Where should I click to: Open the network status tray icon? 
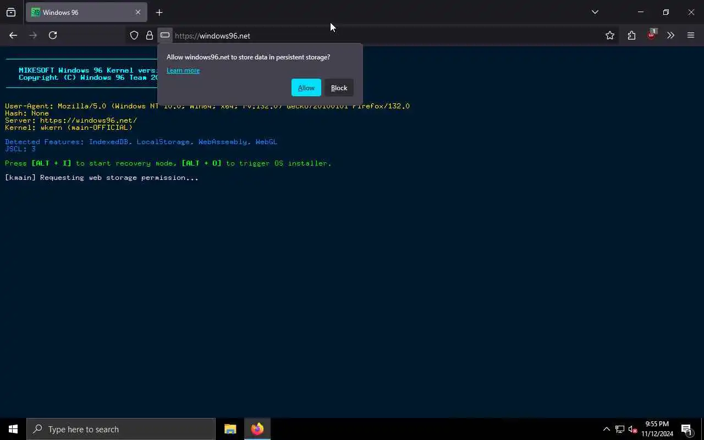click(x=620, y=429)
